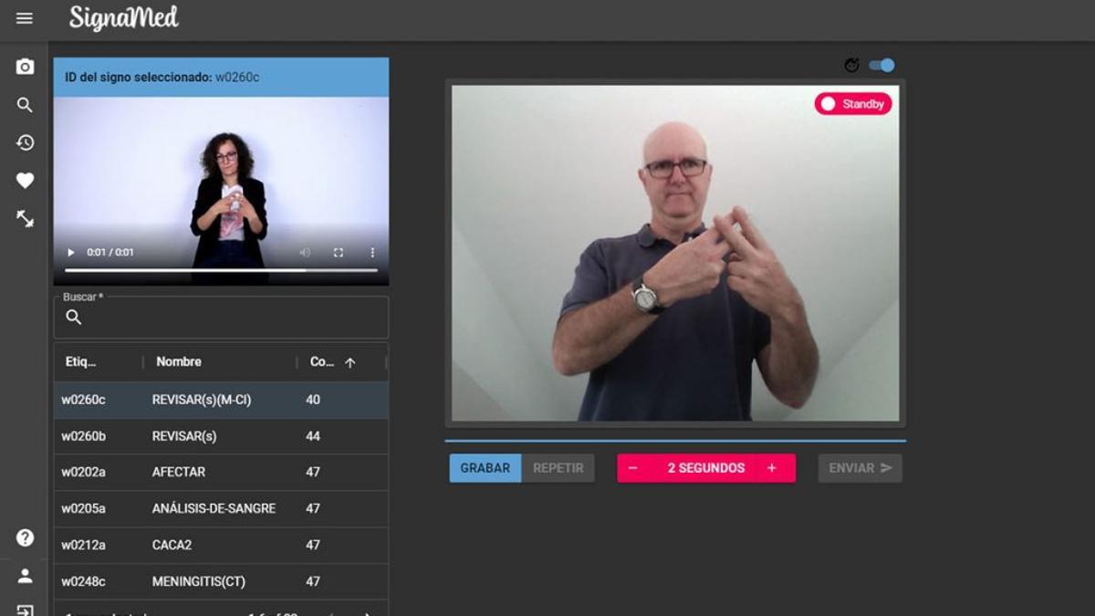
Task: Open the history icon in sidebar
Action: (x=25, y=142)
